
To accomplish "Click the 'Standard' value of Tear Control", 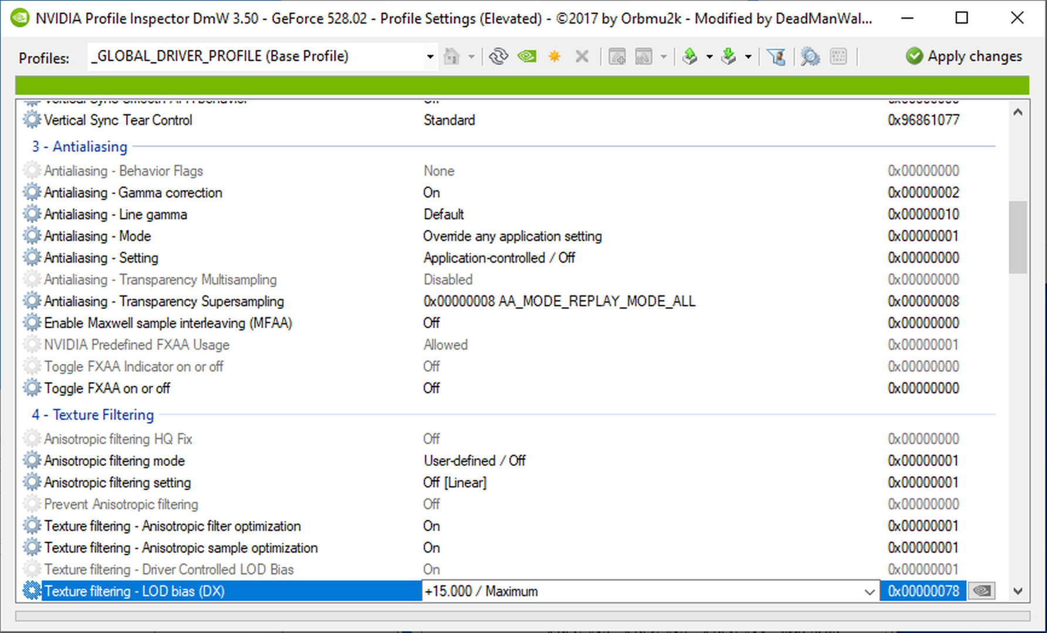I will (x=449, y=120).
